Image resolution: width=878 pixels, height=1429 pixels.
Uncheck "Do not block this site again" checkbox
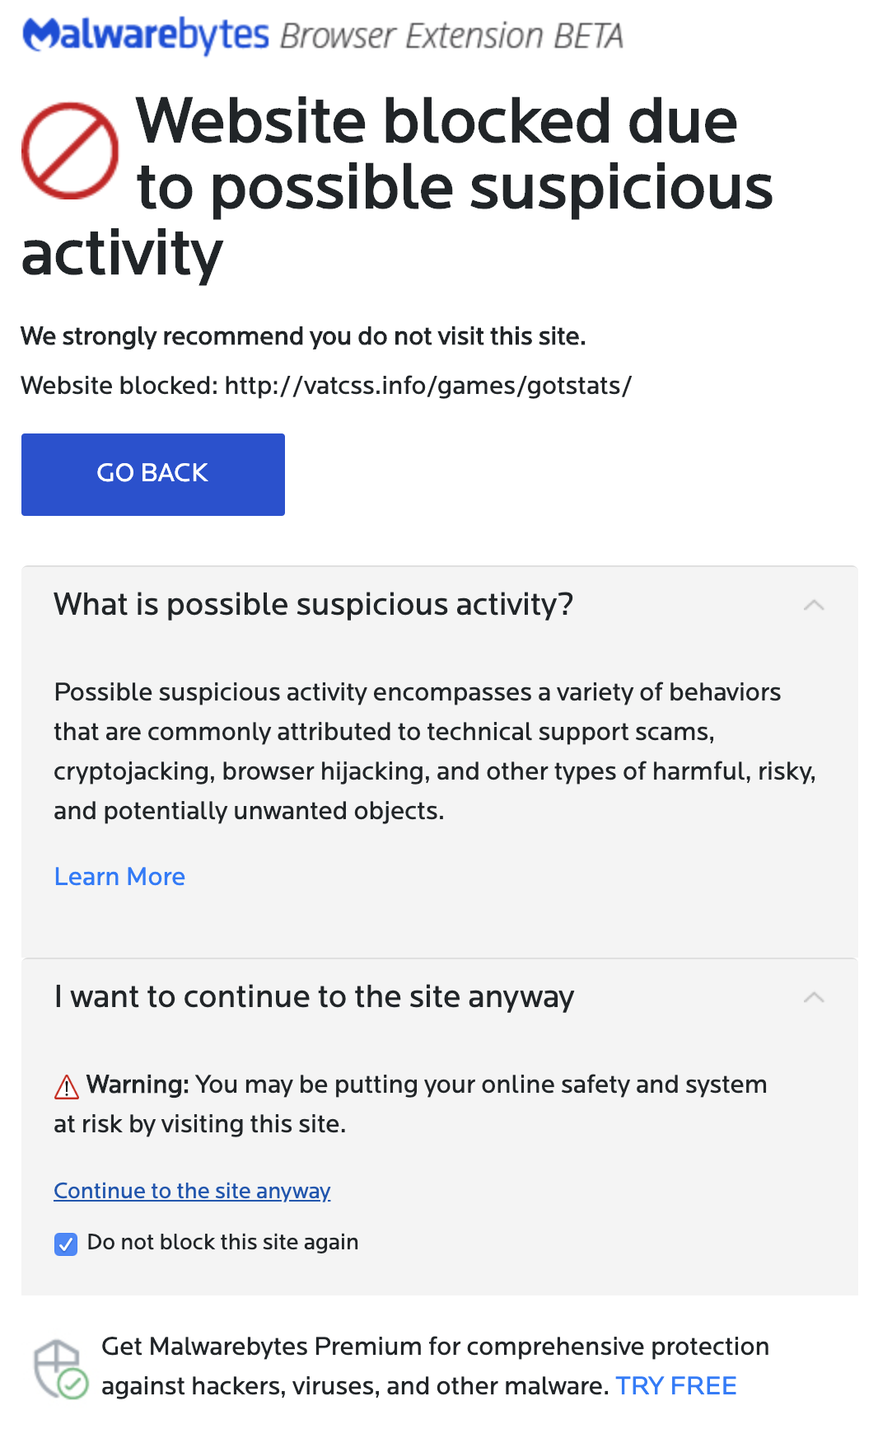(66, 1244)
